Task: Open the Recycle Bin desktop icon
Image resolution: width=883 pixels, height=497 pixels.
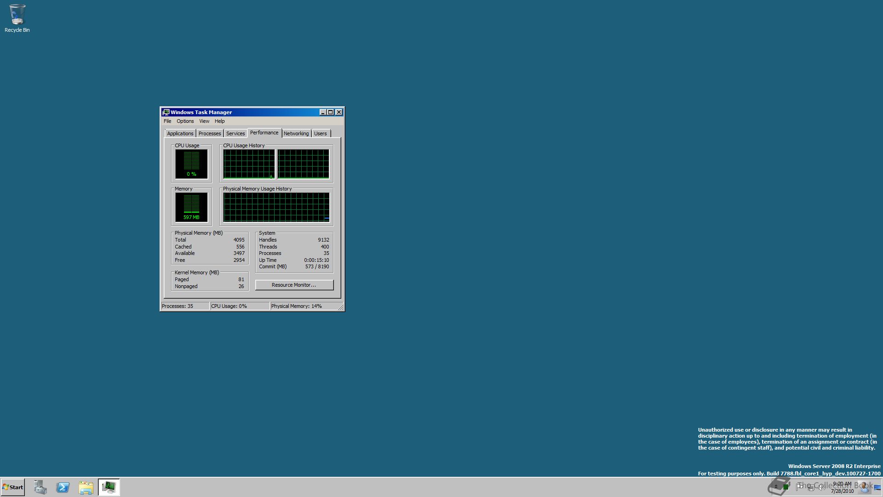Action: click(17, 18)
